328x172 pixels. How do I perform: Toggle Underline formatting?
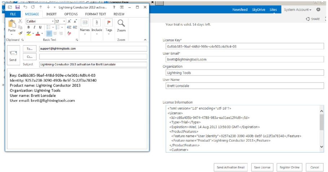coord(40,27)
